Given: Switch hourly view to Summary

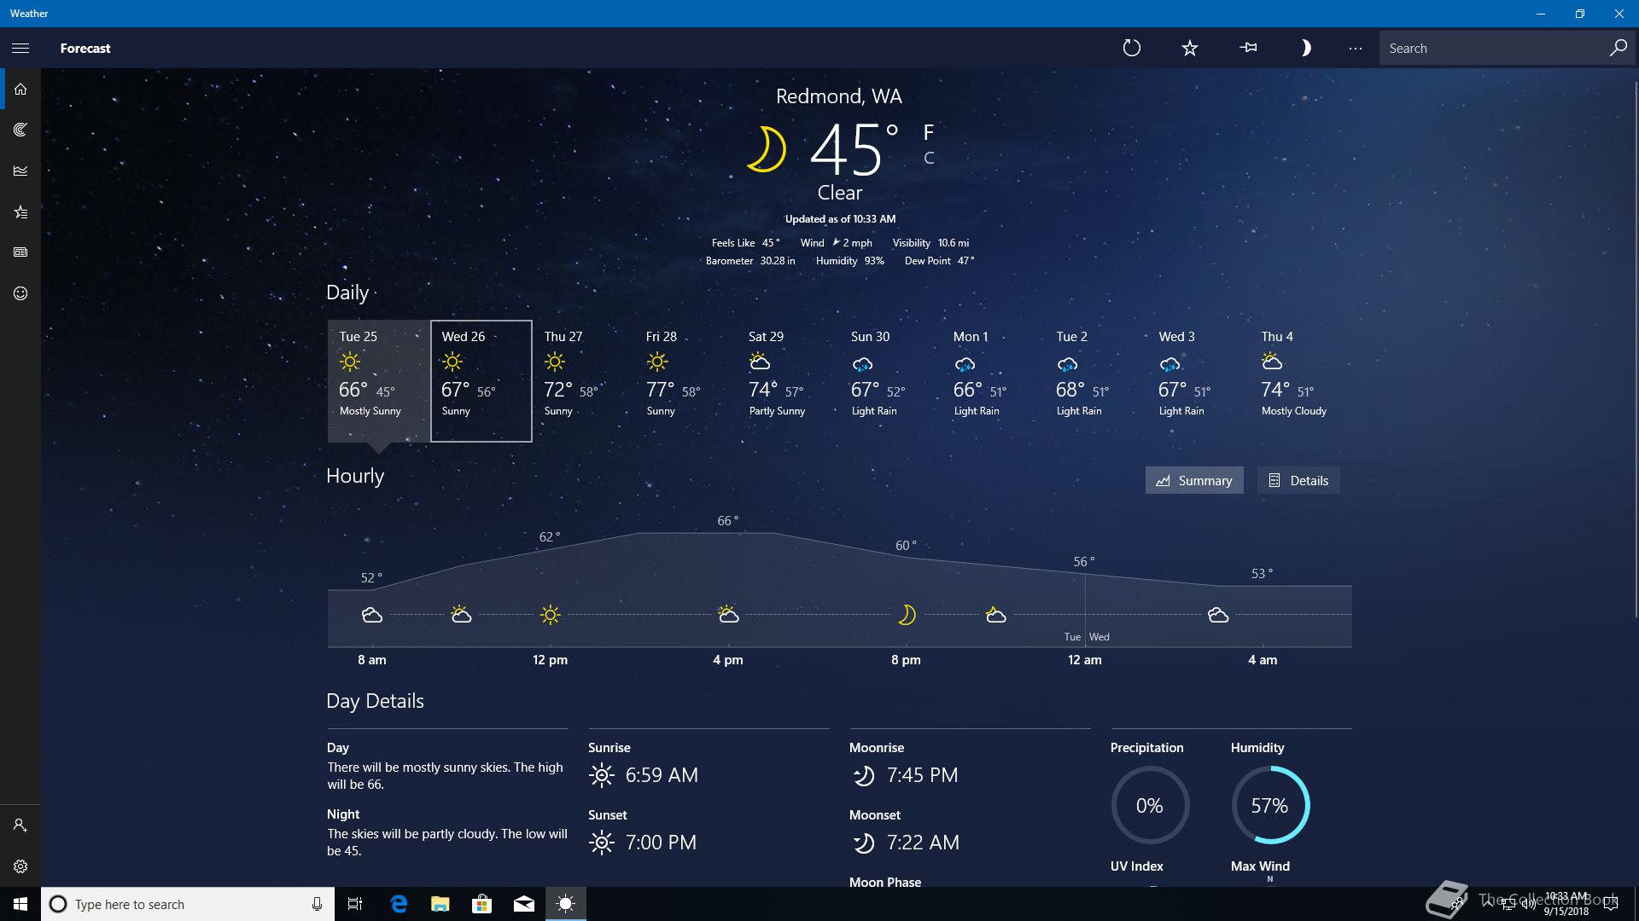Looking at the screenshot, I should click(1193, 480).
